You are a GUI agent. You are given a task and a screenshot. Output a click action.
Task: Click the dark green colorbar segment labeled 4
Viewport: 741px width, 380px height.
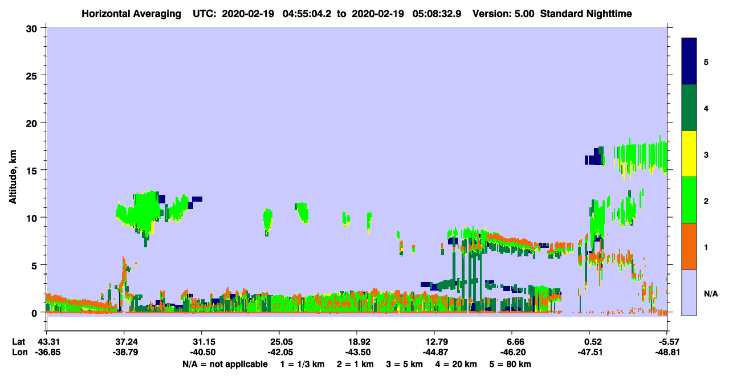[689, 108]
